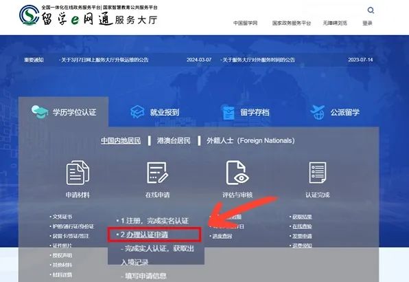
Task: Click the 公派留学 airplane globe icon
Action: point(318,112)
